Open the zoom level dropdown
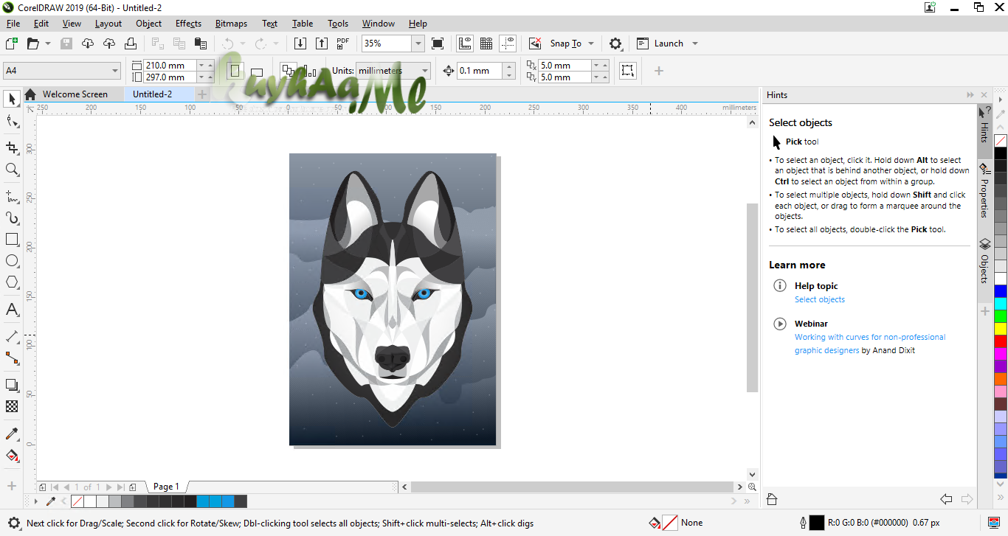 coord(418,43)
